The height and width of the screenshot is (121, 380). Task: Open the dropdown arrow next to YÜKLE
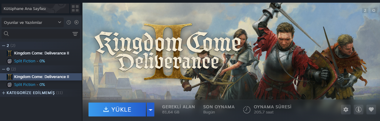tap(150, 110)
